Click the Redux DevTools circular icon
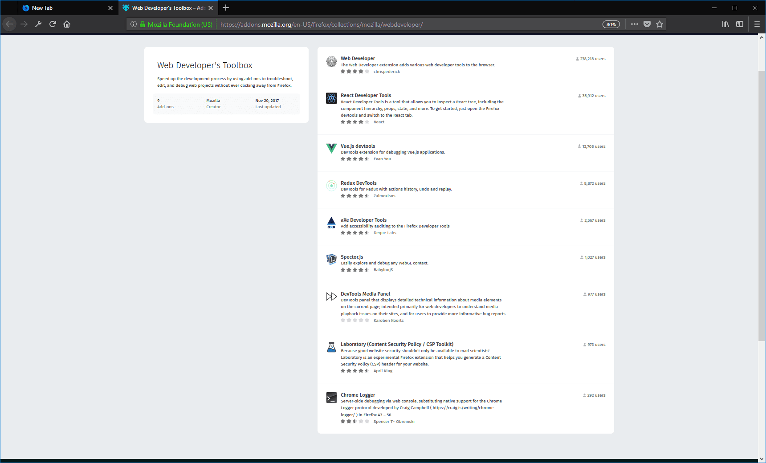766x463 pixels. [x=331, y=186]
